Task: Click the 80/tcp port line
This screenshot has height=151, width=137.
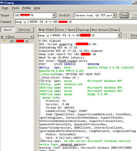Action: pyautogui.click(x=87, y=68)
